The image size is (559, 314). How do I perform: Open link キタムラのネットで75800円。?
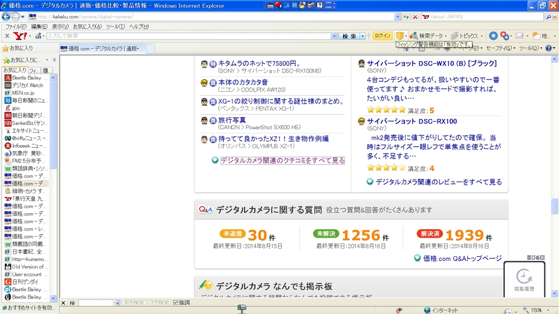(x=259, y=63)
